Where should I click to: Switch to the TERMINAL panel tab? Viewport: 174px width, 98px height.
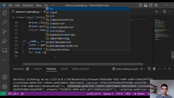point(51,69)
